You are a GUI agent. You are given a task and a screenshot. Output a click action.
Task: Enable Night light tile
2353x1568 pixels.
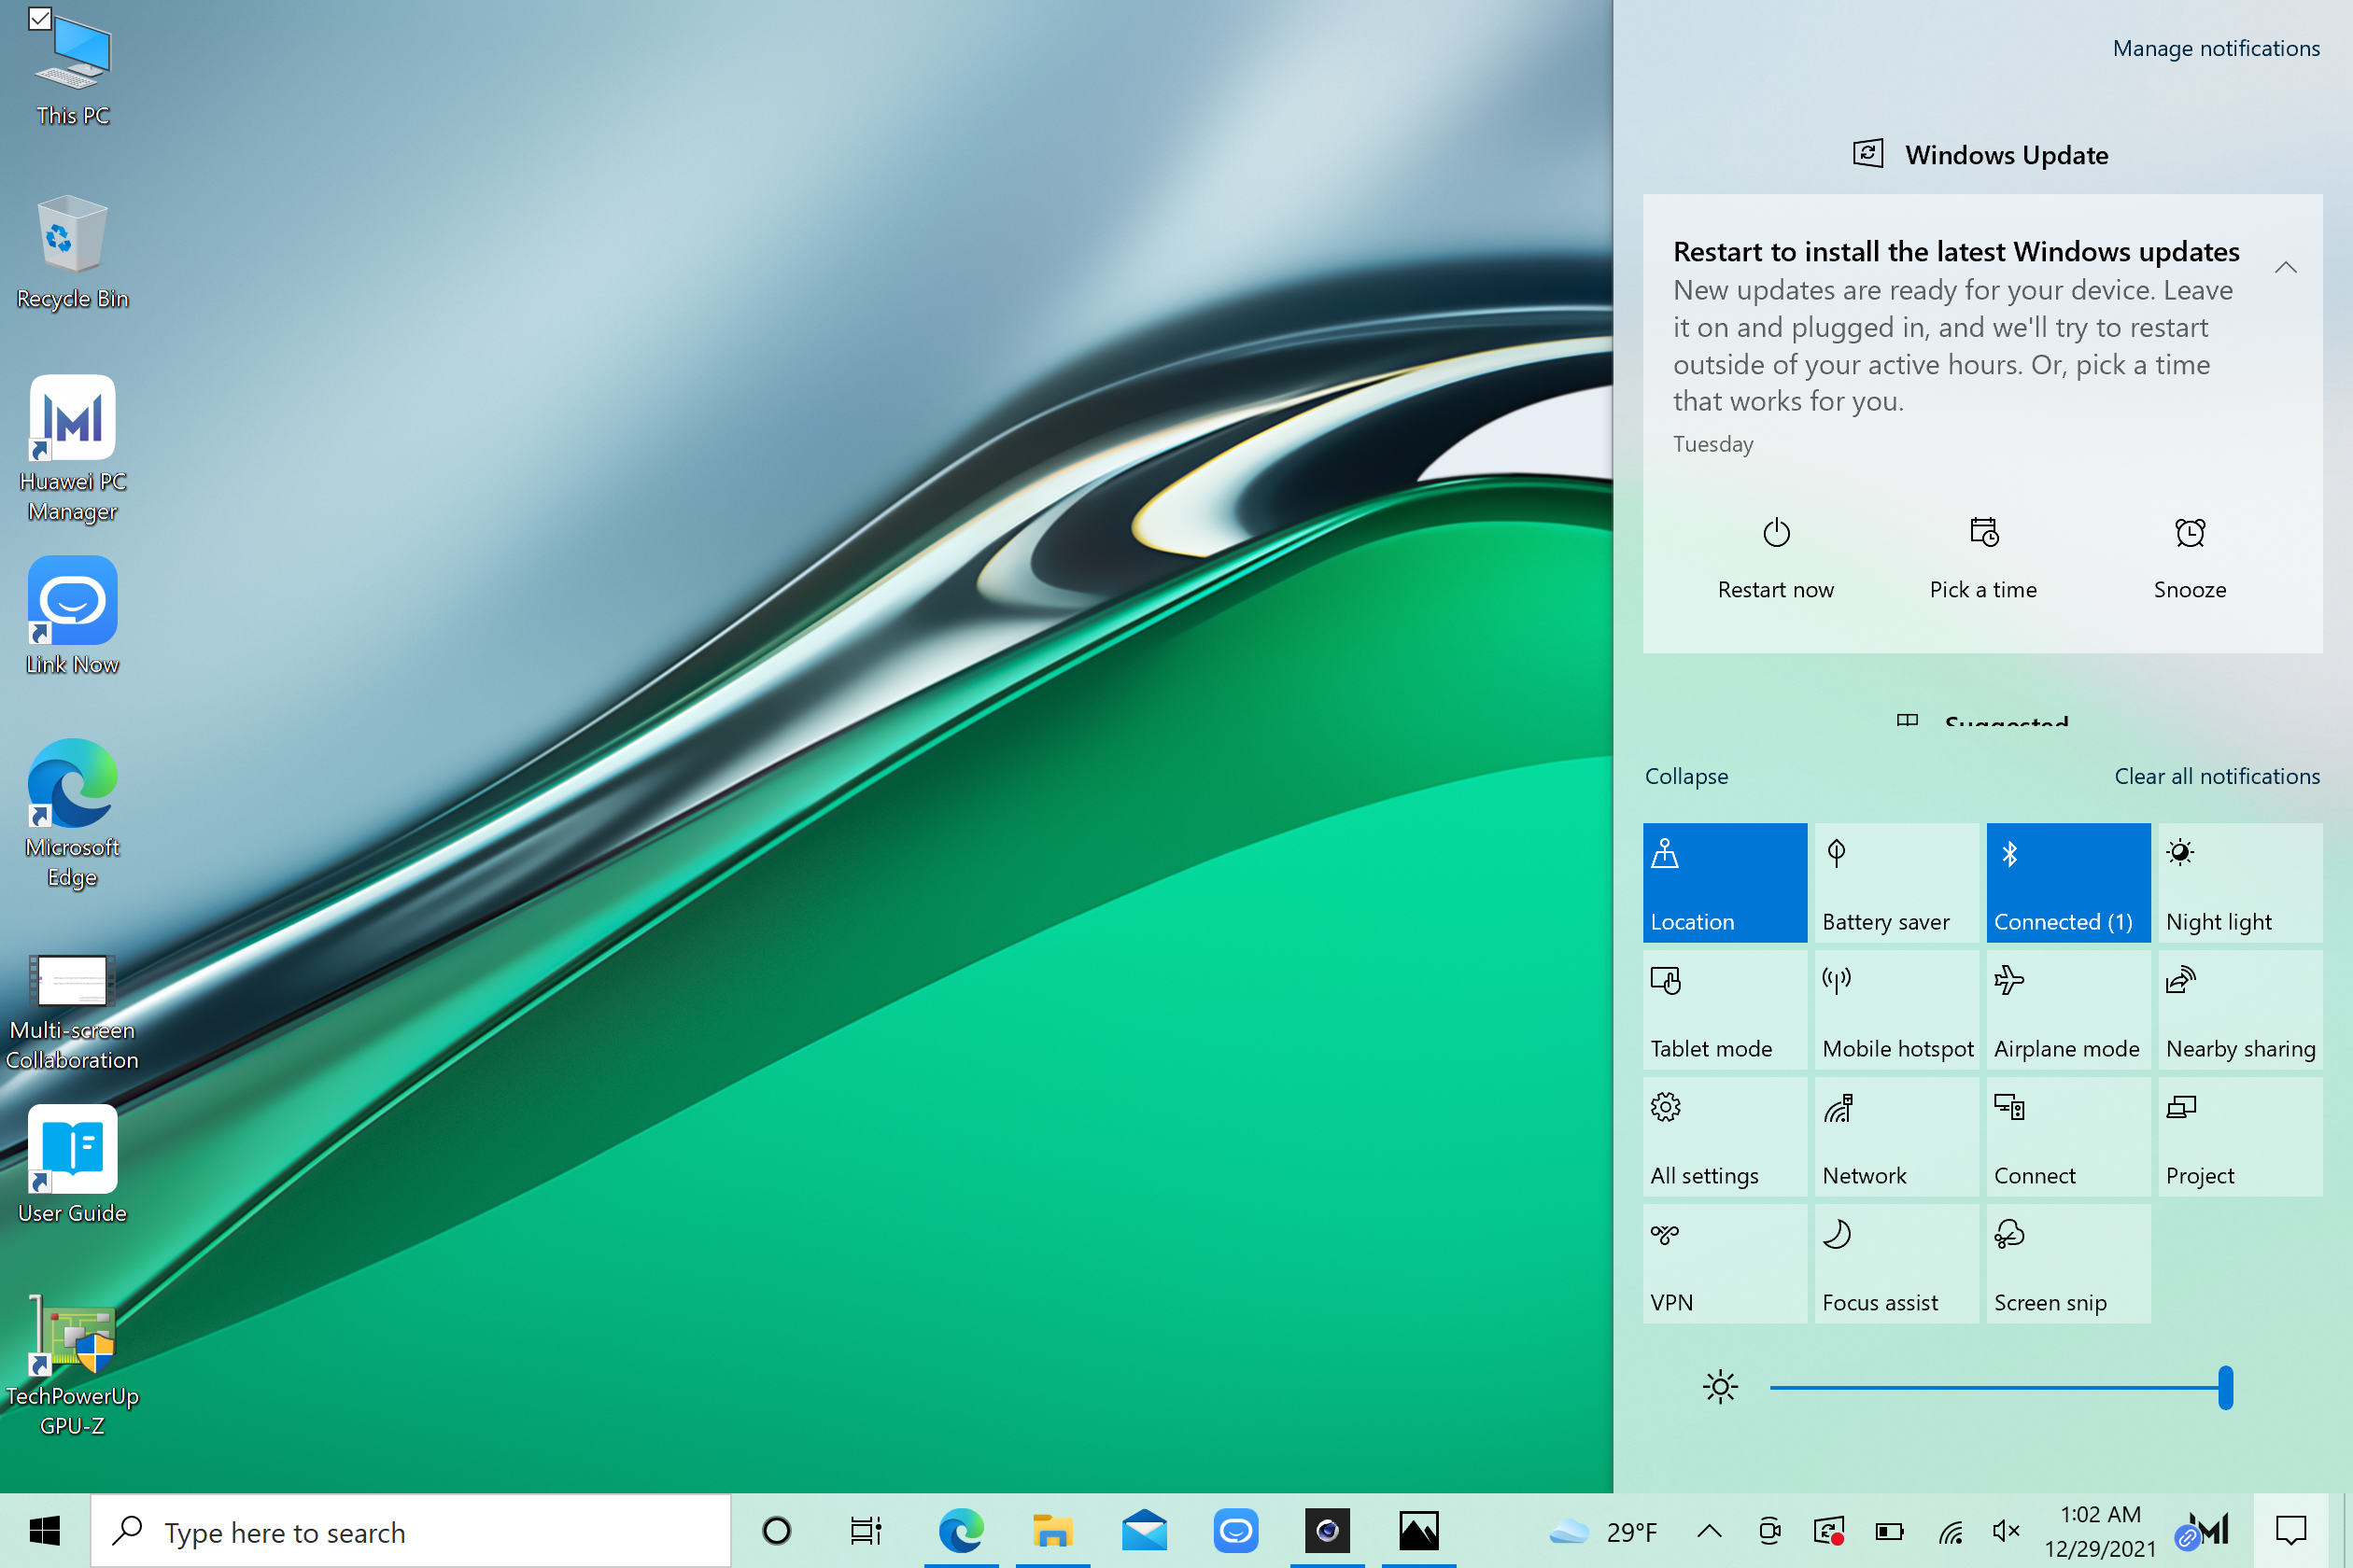(x=2239, y=882)
